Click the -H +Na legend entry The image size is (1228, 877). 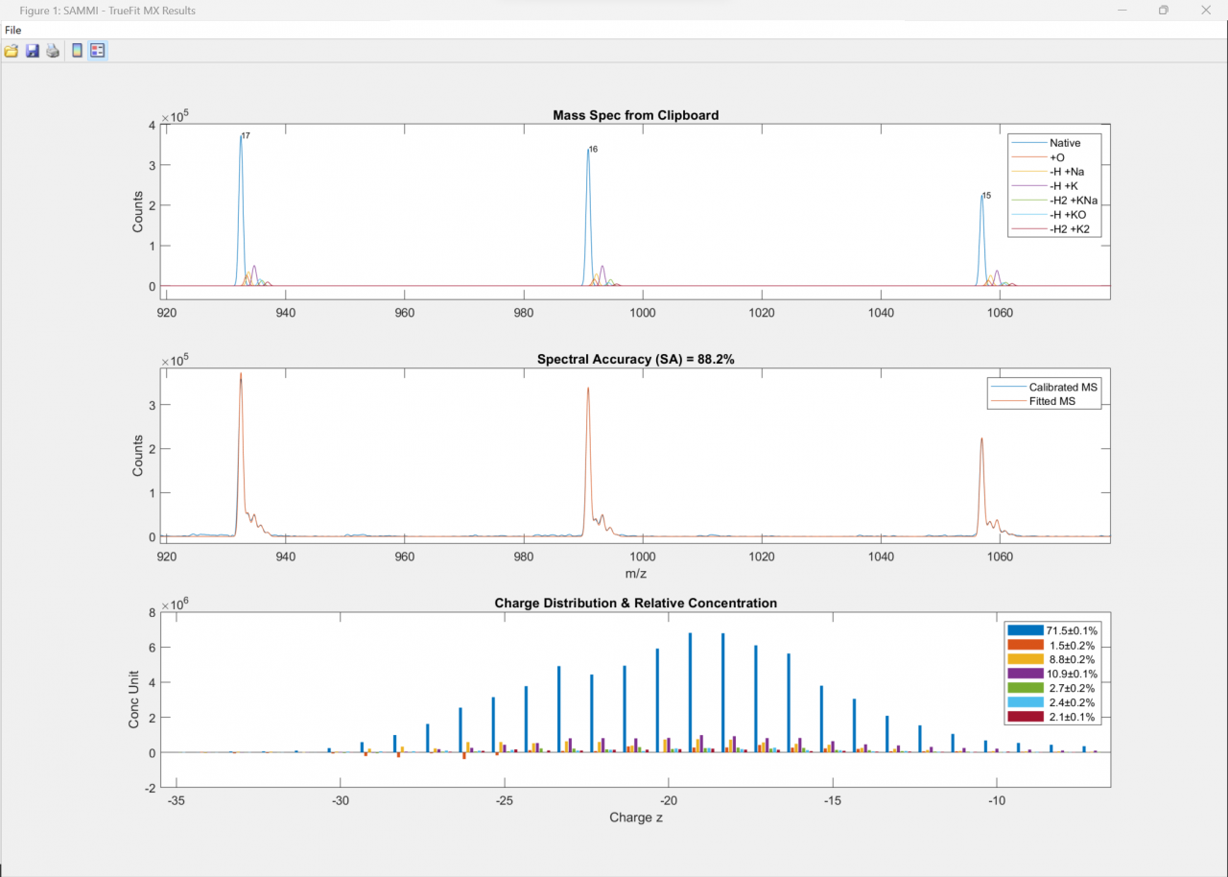tap(1067, 172)
